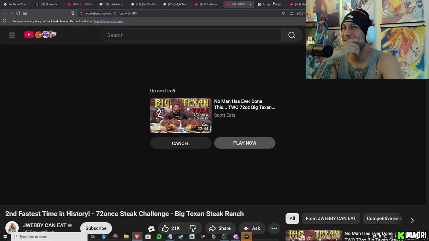Open the site settings icon beside URL
Image resolution: width=429 pixels, height=241 pixels.
pyautogui.click(x=81, y=13)
